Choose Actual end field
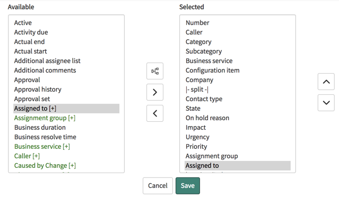This screenshot has height=197, width=339. (x=66, y=42)
